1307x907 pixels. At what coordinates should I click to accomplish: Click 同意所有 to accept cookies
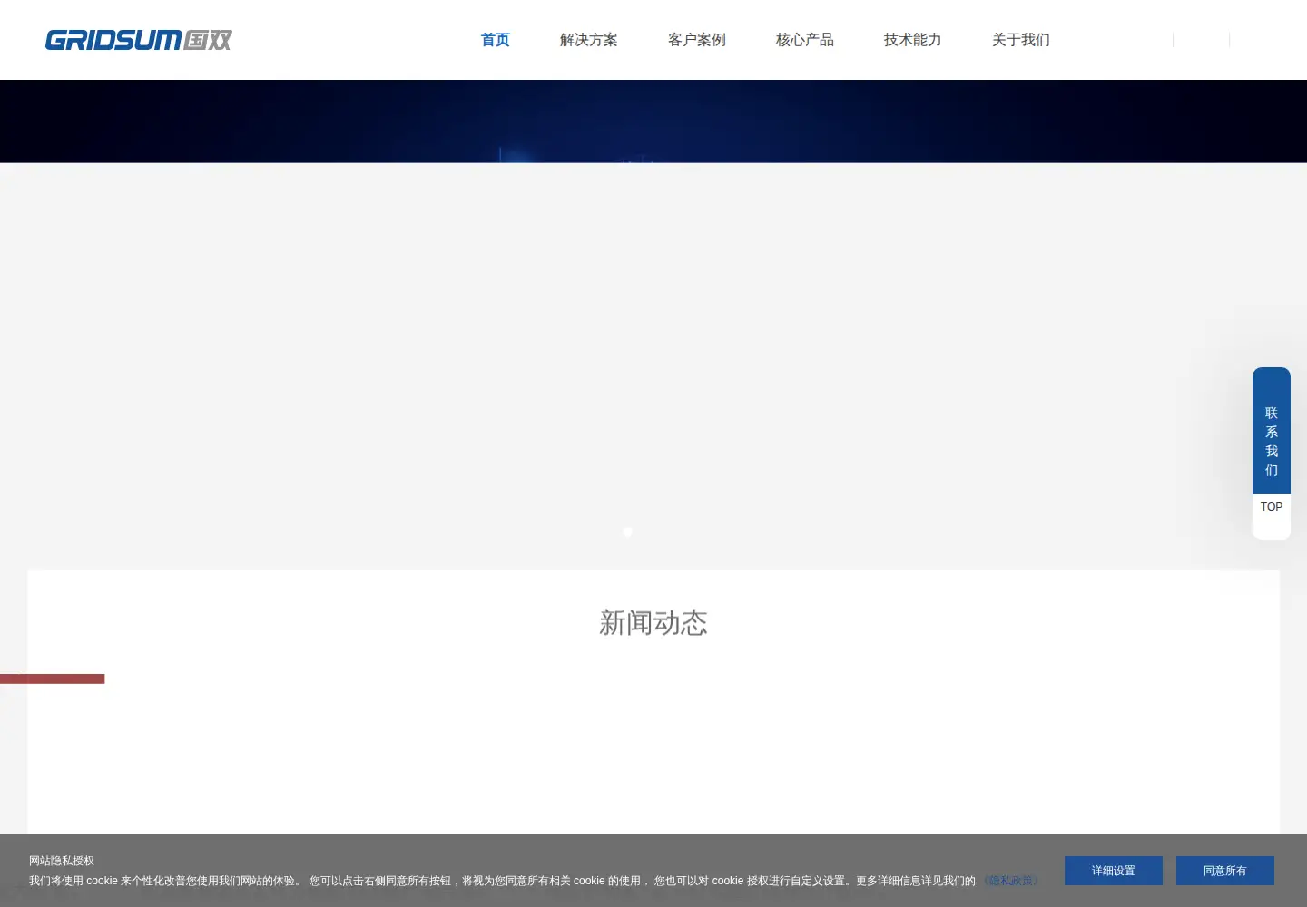pos(1225,871)
